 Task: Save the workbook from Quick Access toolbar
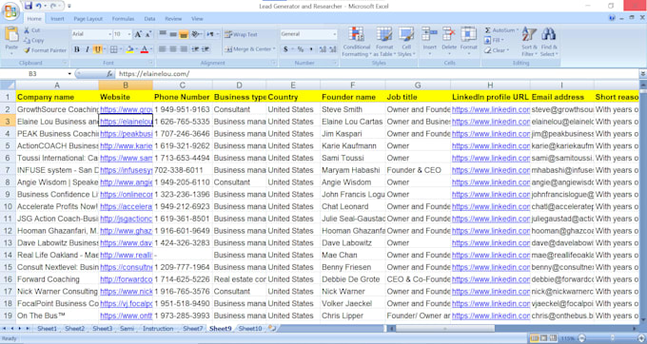(28, 6)
